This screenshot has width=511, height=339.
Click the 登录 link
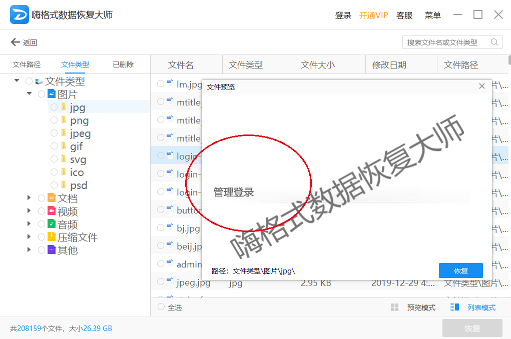tap(343, 15)
